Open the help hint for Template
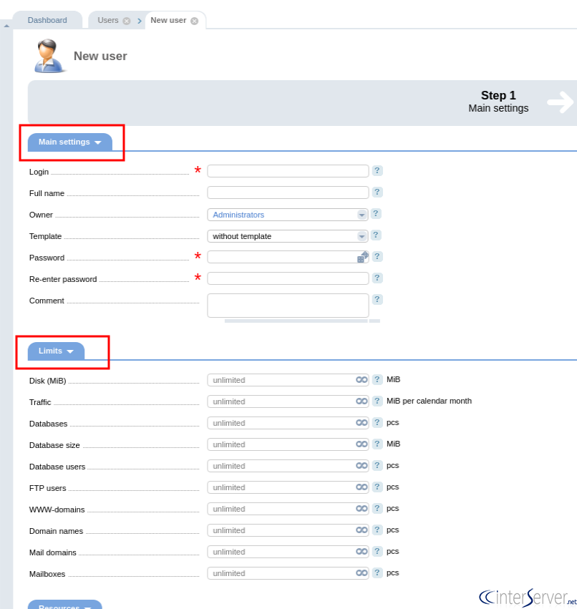The height and width of the screenshot is (609, 577). tap(375, 235)
